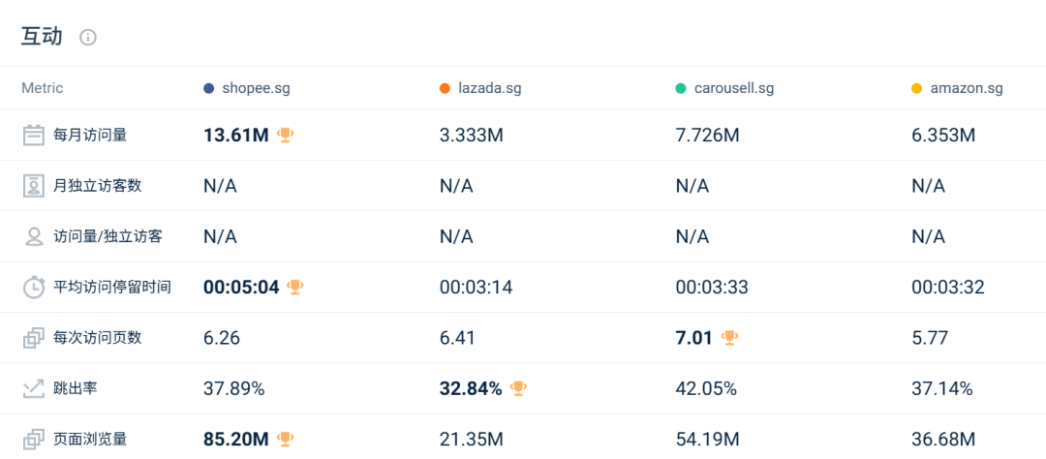Click the orange dot for lazada.sg
This screenshot has width=1046, height=459.
click(x=445, y=88)
